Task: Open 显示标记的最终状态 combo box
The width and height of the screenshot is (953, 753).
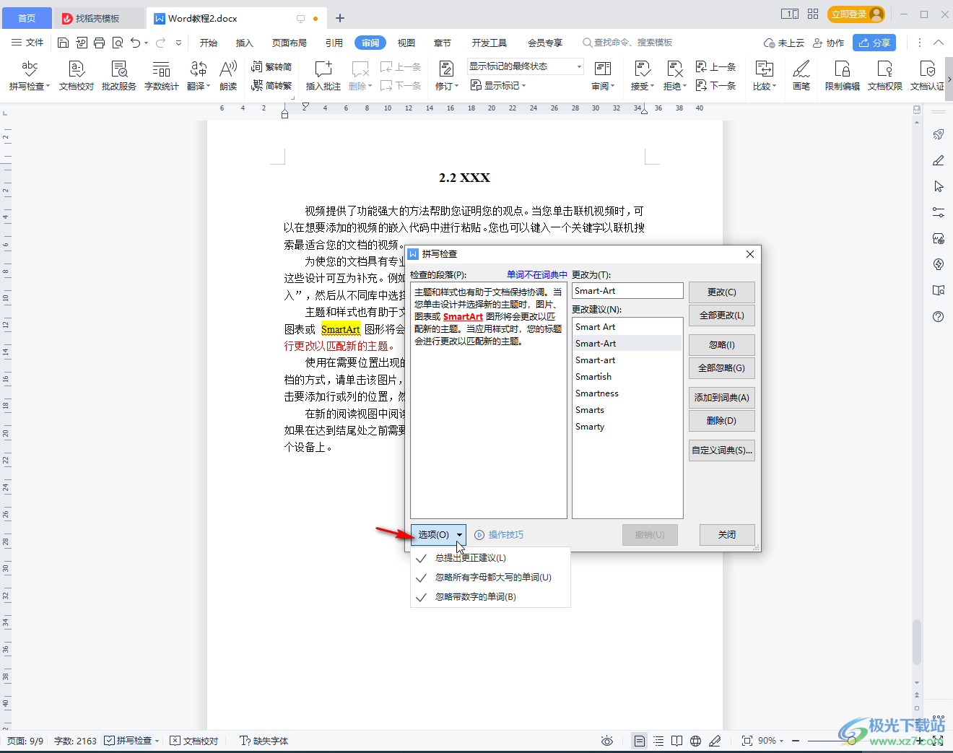Action: pyautogui.click(x=525, y=66)
